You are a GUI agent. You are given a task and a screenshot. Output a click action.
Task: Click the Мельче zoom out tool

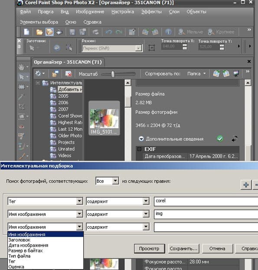[191, 32]
